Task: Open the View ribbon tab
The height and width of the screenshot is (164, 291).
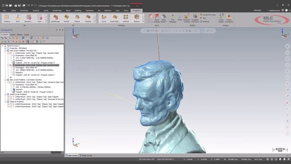Action: pyautogui.click(x=117, y=10)
